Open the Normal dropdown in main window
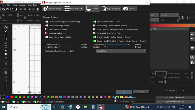This screenshot has width=195, height=110. coord(169,15)
